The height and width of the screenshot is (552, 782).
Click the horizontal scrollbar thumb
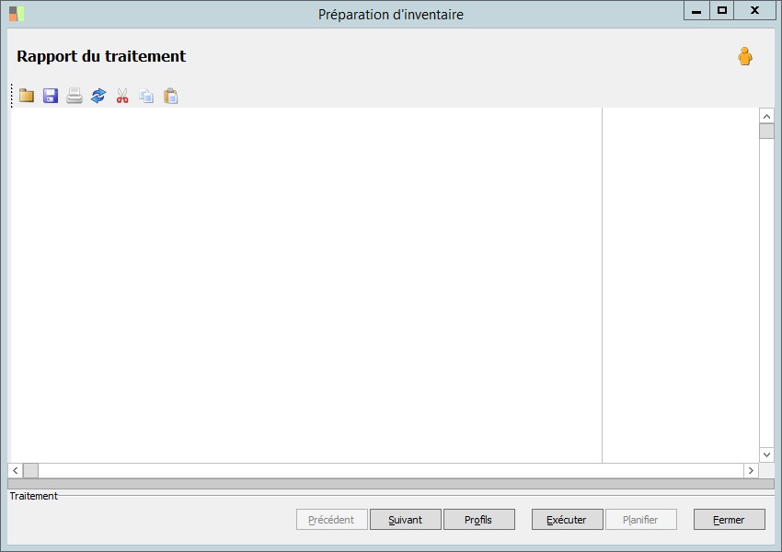tap(30, 470)
